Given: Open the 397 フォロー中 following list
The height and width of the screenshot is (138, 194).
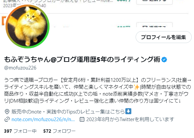Looking at the screenshot, I should (x=20, y=131).
